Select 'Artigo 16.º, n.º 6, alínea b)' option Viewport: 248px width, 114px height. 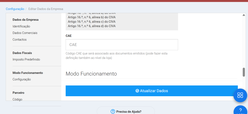[x=91, y=17]
